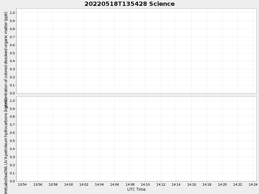Click the 14:14 time tick label
Screen dimensions: 259x194
[176, 184]
